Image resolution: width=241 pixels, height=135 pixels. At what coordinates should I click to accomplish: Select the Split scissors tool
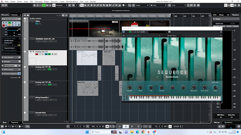point(94,5)
